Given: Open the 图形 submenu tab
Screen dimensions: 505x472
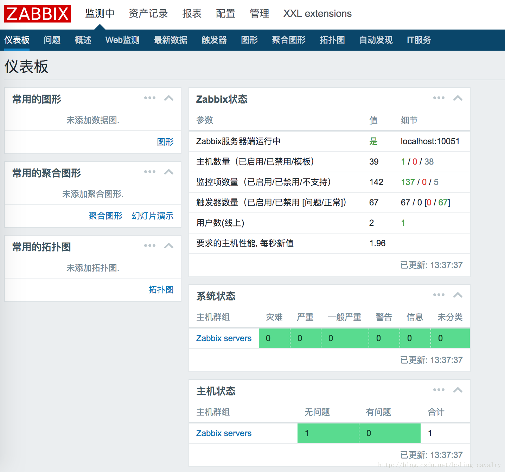Looking at the screenshot, I should pyautogui.click(x=249, y=40).
